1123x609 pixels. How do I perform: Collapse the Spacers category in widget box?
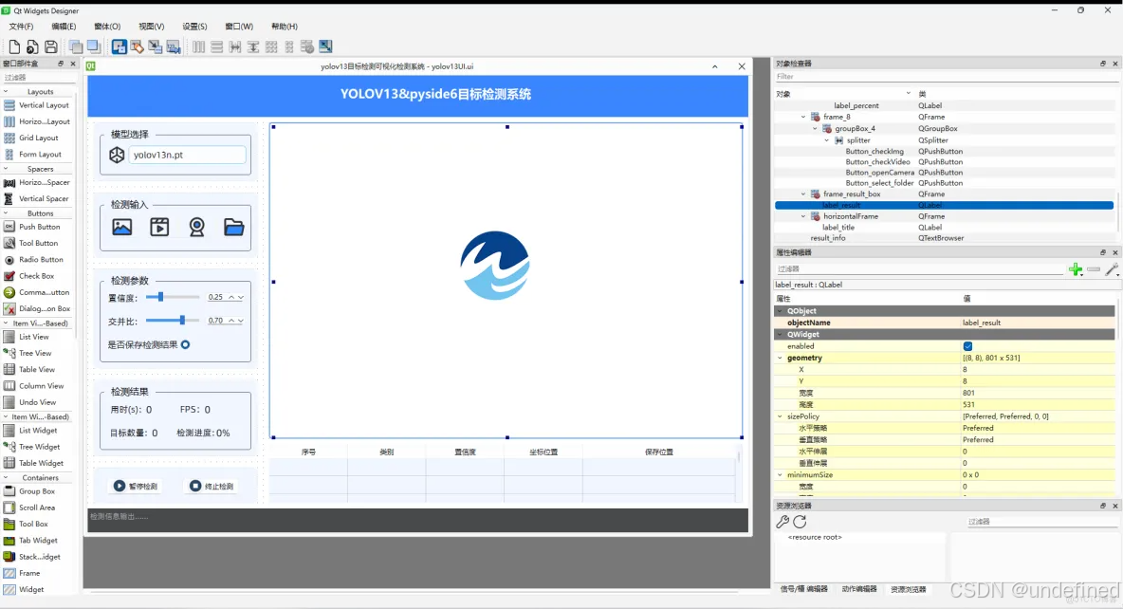click(x=6, y=169)
